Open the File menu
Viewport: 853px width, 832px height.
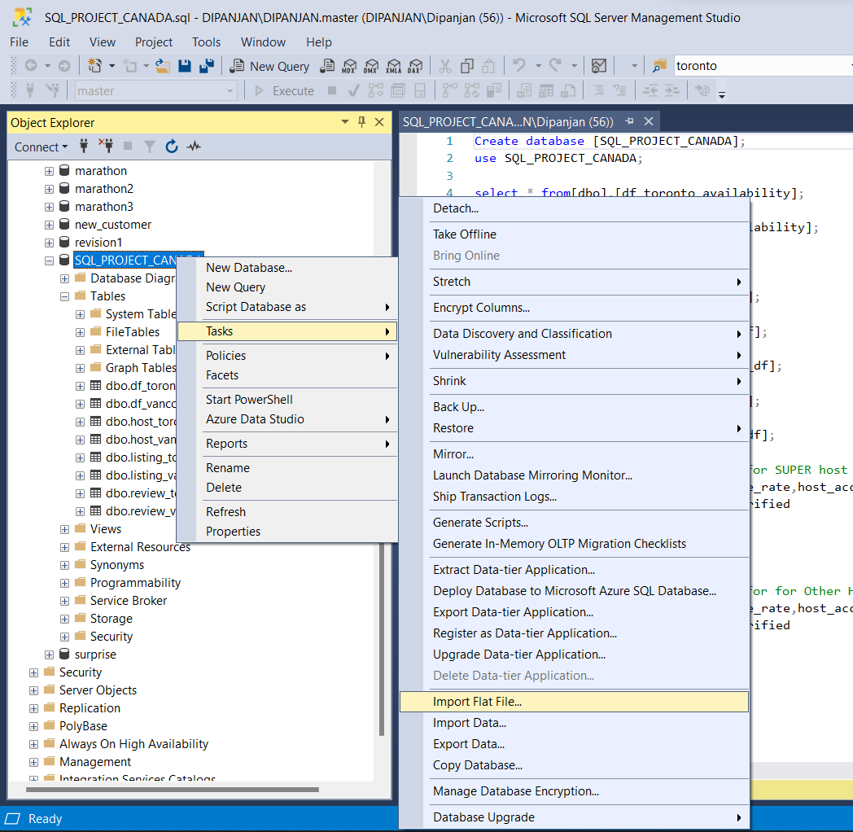click(19, 42)
